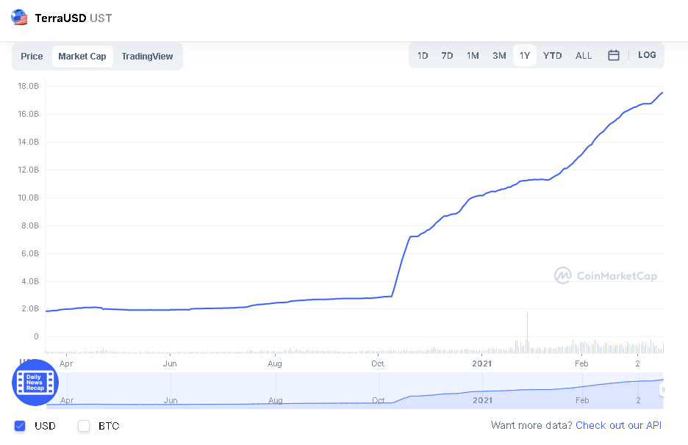
Task: Open the TradingView tab
Action: click(x=147, y=56)
